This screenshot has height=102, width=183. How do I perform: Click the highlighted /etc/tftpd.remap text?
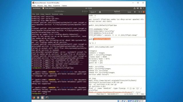tap(102, 39)
